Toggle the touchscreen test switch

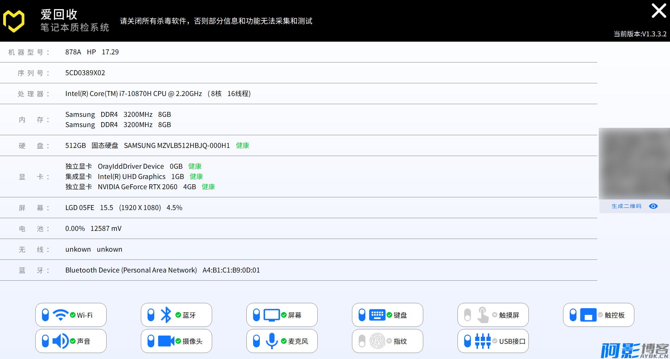467,315
